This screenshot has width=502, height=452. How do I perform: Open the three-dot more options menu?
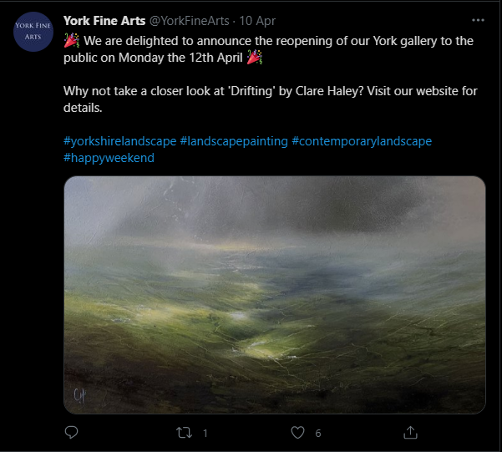pos(478,20)
